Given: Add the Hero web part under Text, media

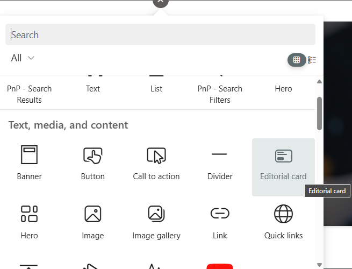Looking at the screenshot, I should 29,223.
